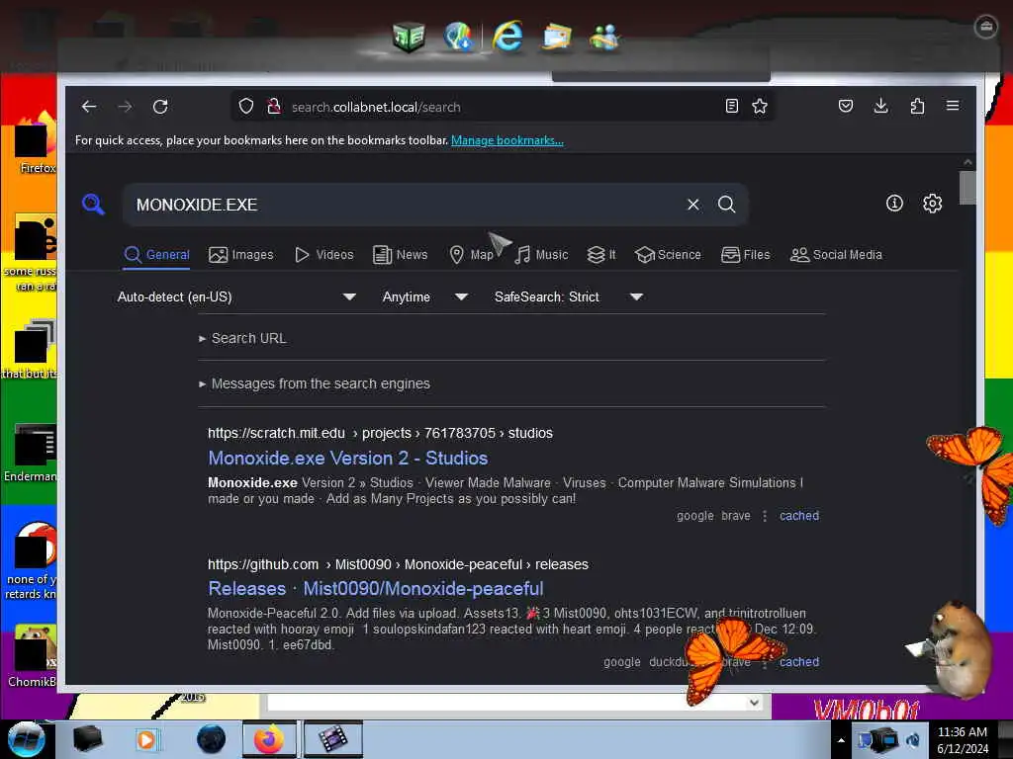Click the insecure connection padlock icon
The height and width of the screenshot is (759, 1013).
coord(274,107)
